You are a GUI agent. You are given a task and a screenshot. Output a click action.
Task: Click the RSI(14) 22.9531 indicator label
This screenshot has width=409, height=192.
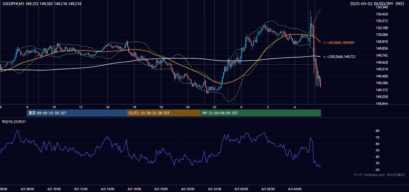(x=14, y=122)
